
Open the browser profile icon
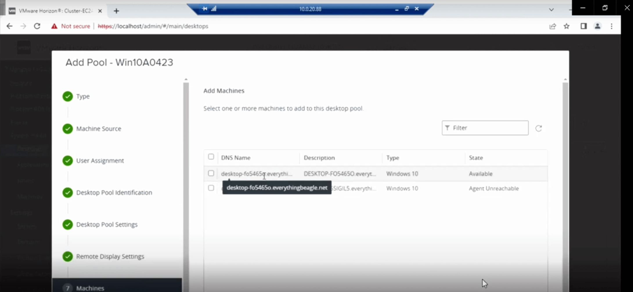[597, 26]
